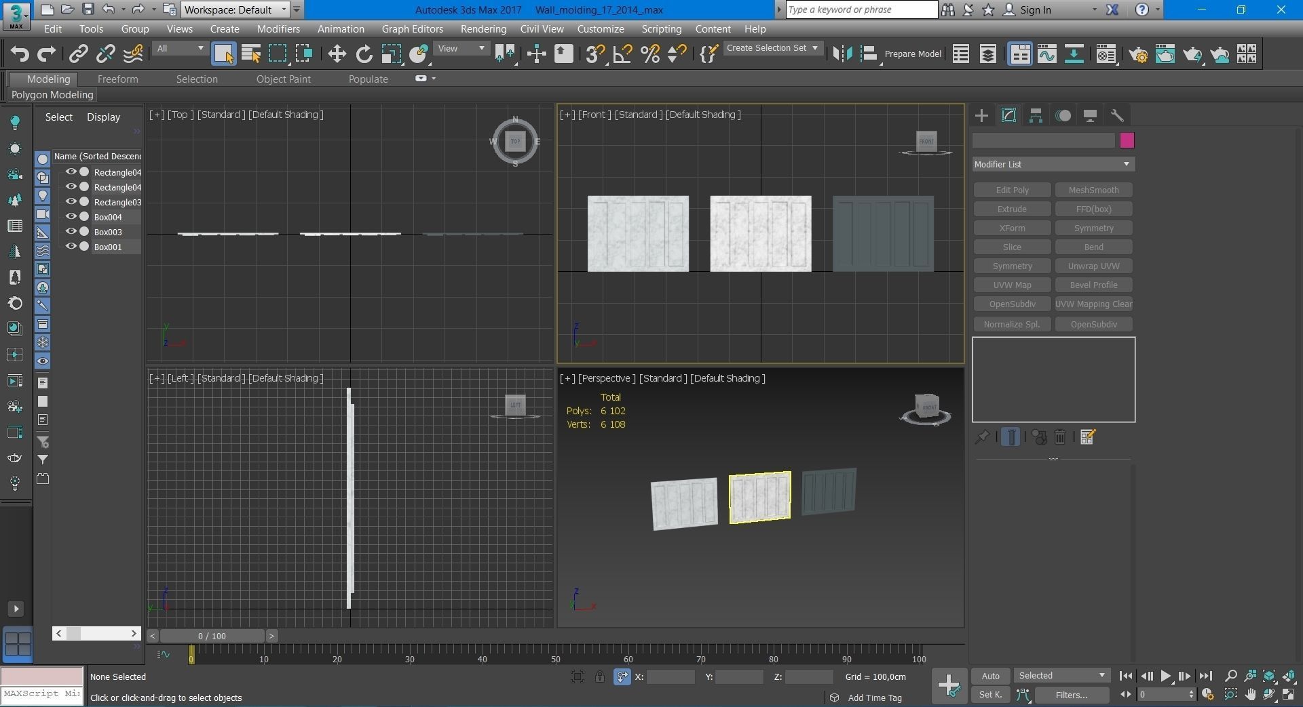
Task: Click the Zoom Extents All icon
Action: [1289, 676]
